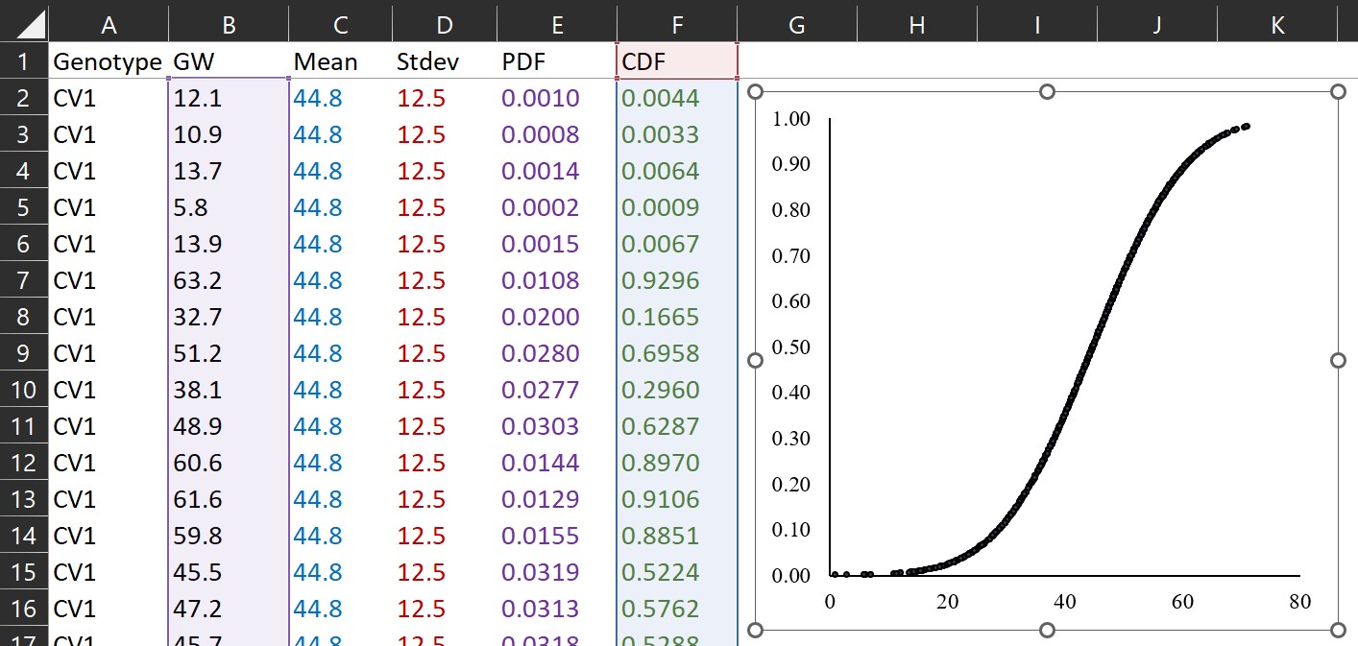Click the Genotype header cell
The width and height of the screenshot is (1358, 646).
108,61
